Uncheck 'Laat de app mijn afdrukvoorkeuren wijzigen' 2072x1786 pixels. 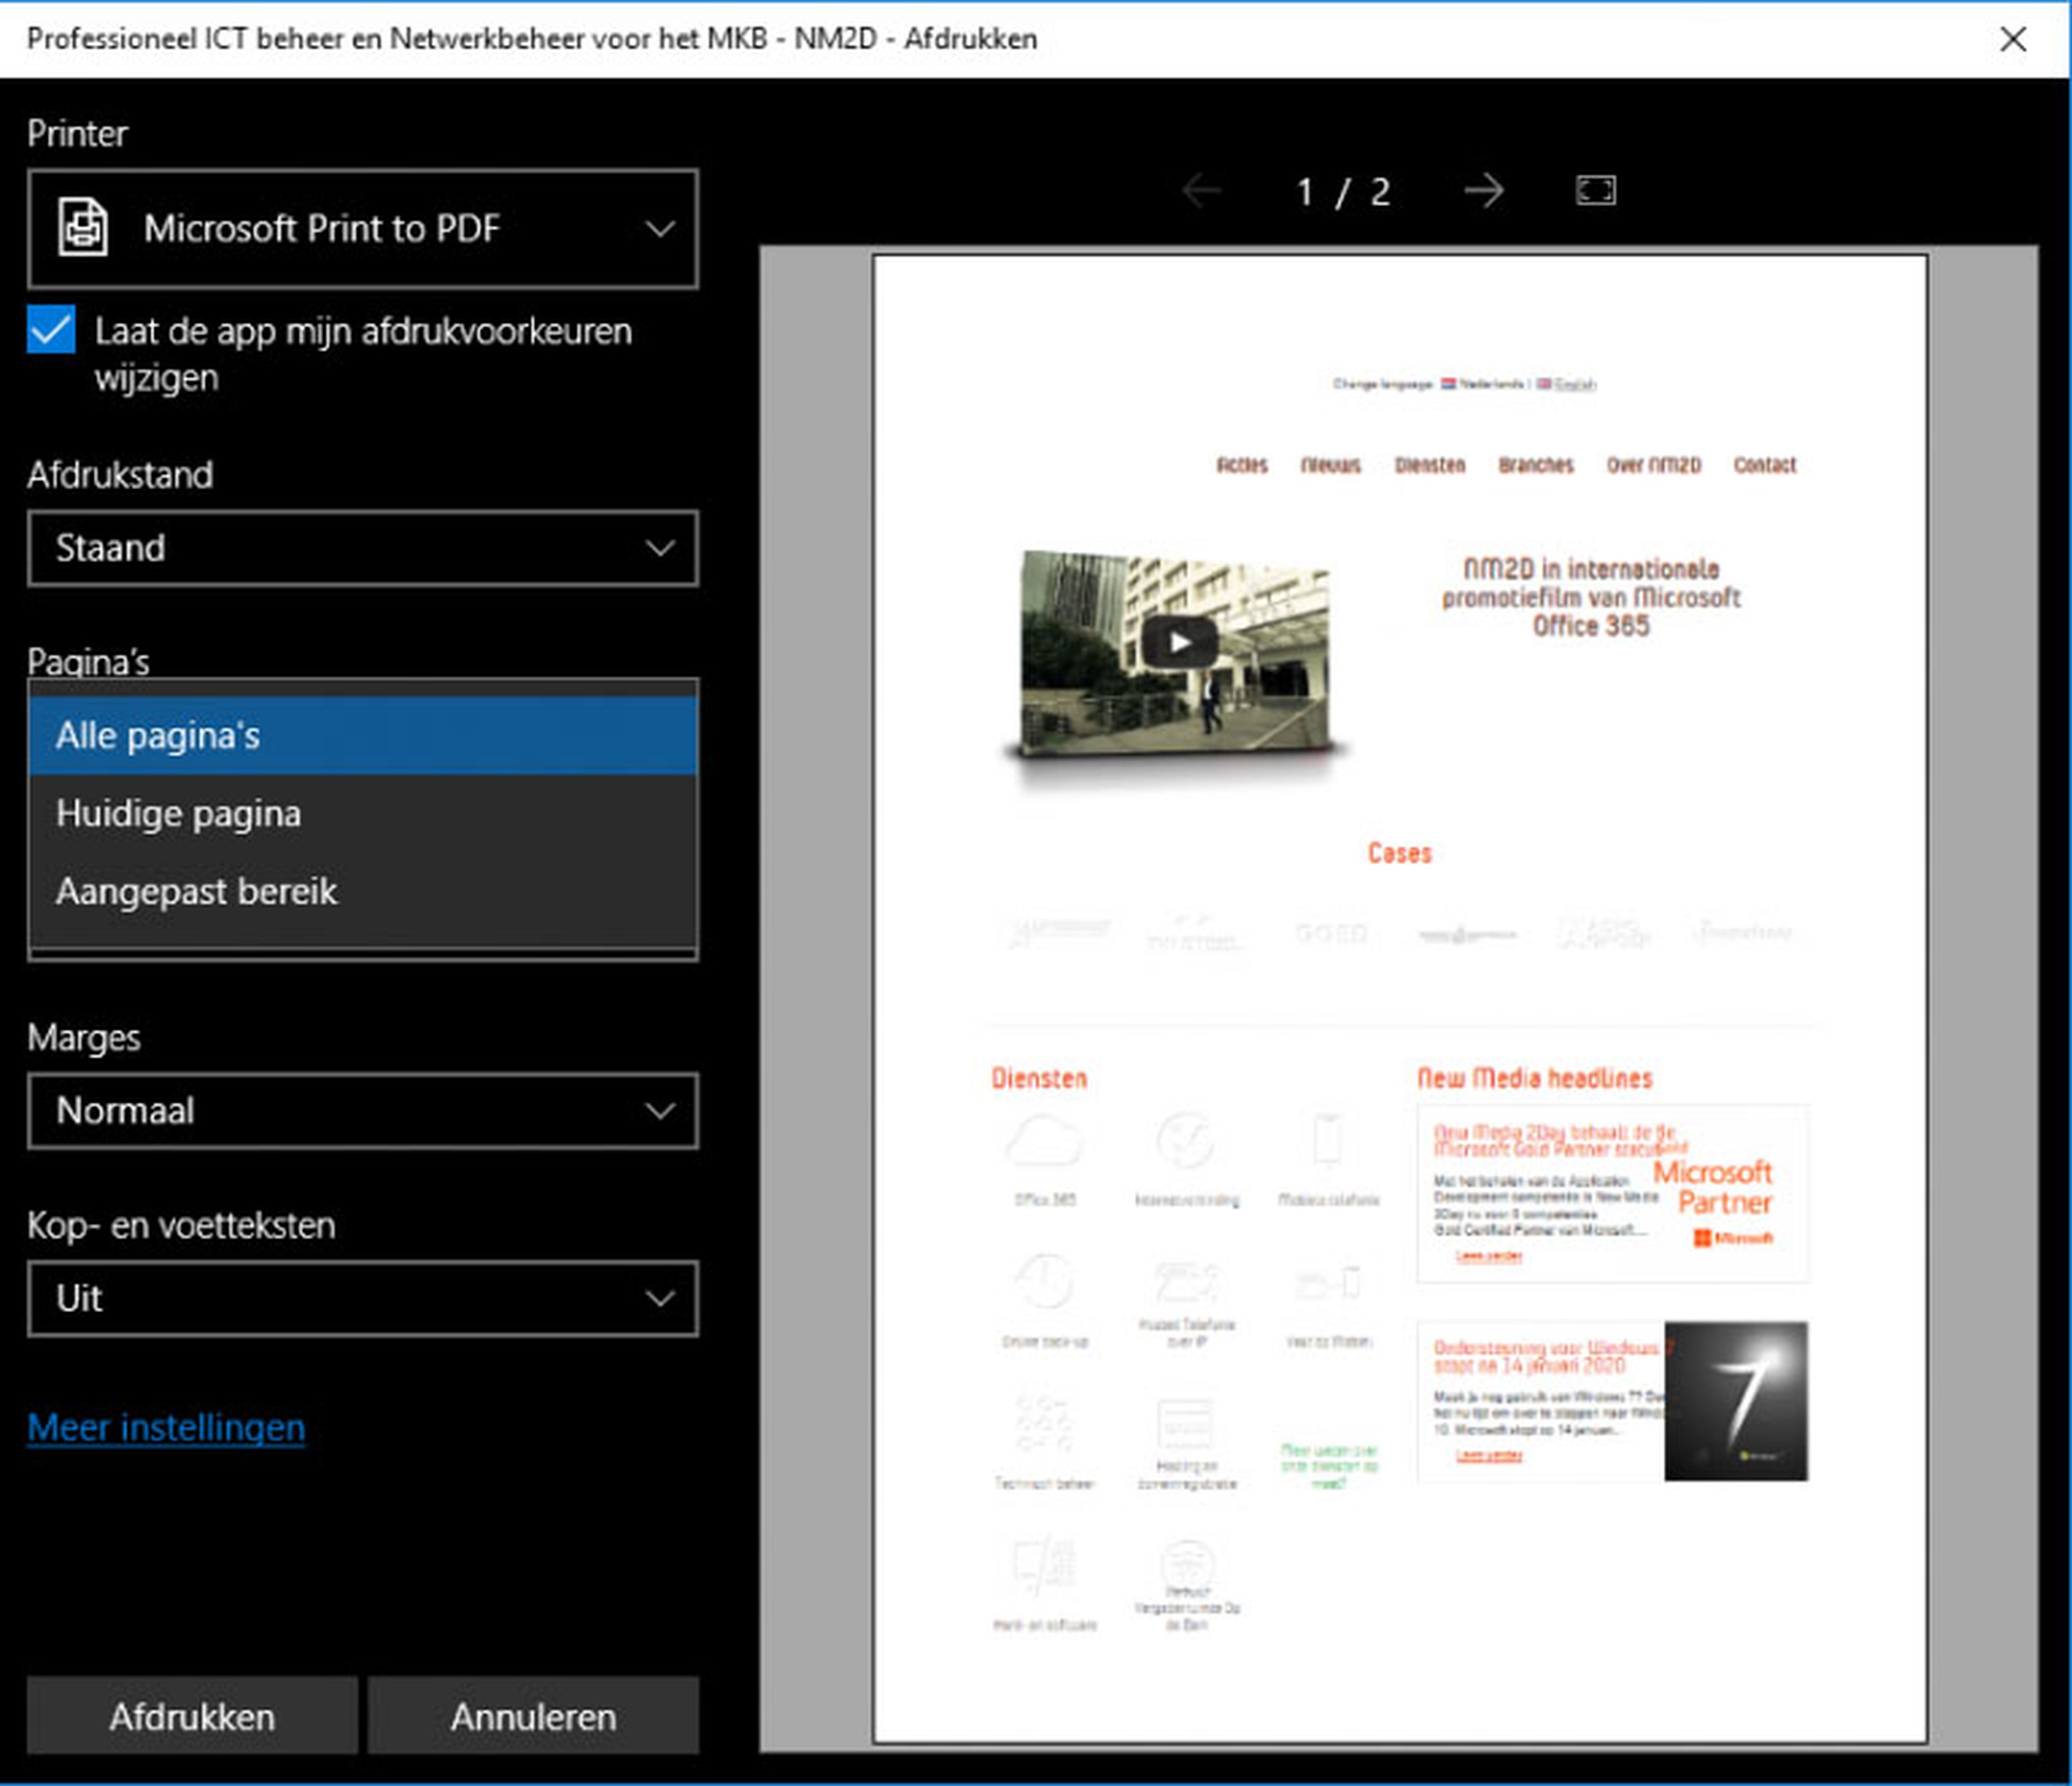pos(51,330)
